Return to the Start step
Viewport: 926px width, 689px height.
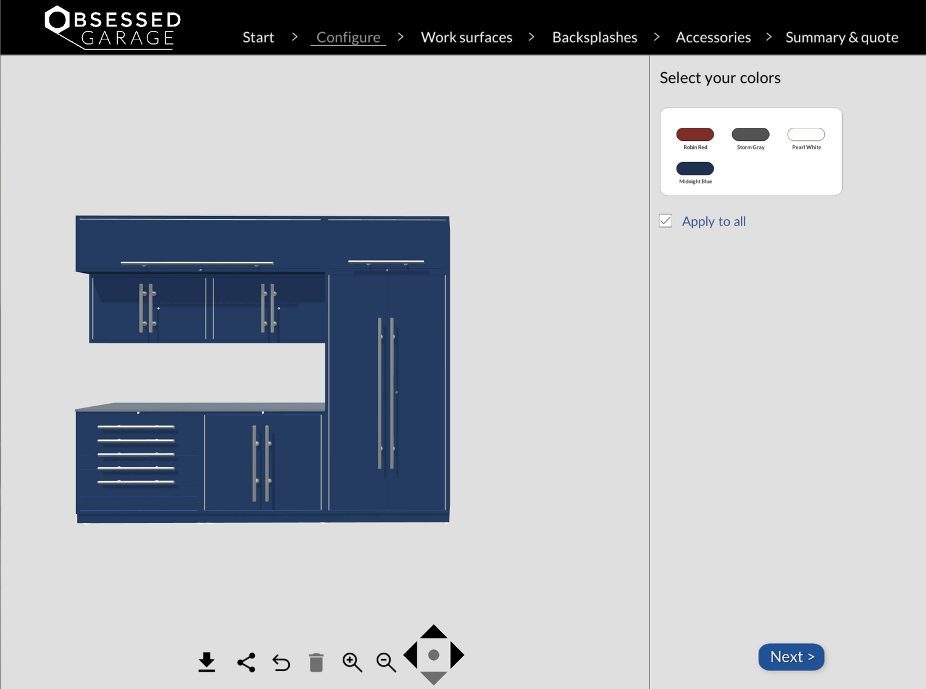click(x=258, y=38)
